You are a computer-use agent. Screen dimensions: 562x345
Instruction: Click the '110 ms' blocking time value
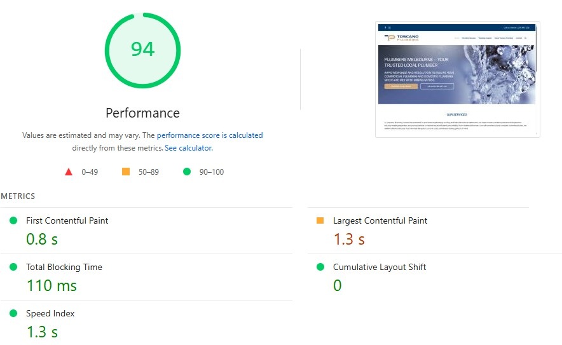(x=51, y=286)
